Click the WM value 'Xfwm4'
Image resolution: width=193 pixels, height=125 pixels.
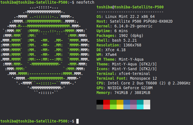click(x=111, y=55)
